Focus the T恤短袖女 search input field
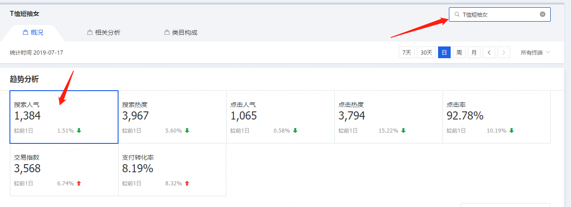 [500, 14]
